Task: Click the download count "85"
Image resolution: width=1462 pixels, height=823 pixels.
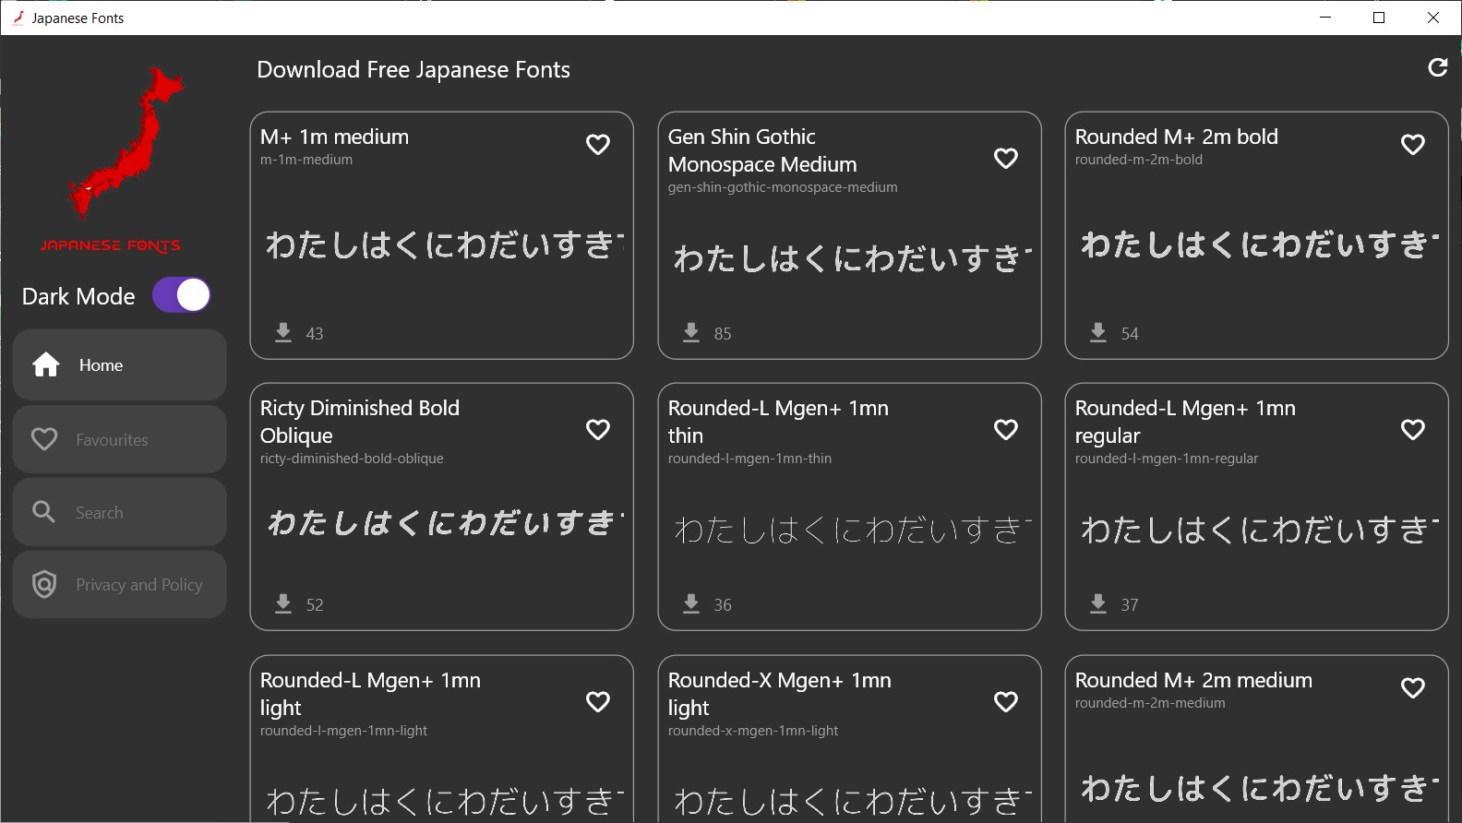Action: pyautogui.click(x=723, y=334)
